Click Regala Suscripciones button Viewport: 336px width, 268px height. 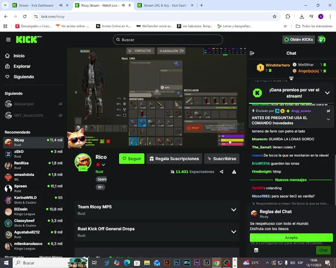pos(174,159)
